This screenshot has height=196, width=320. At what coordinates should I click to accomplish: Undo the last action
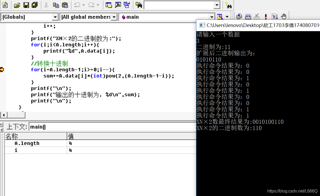[77, 5]
